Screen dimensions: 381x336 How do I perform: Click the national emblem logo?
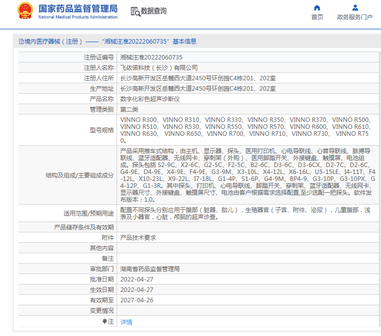click(x=25, y=10)
